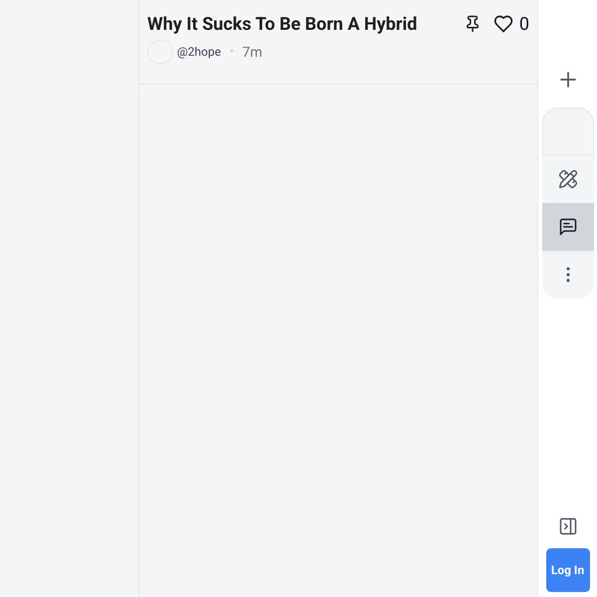Click the divider line under the post header
The image size is (597, 597).
tap(338, 84)
